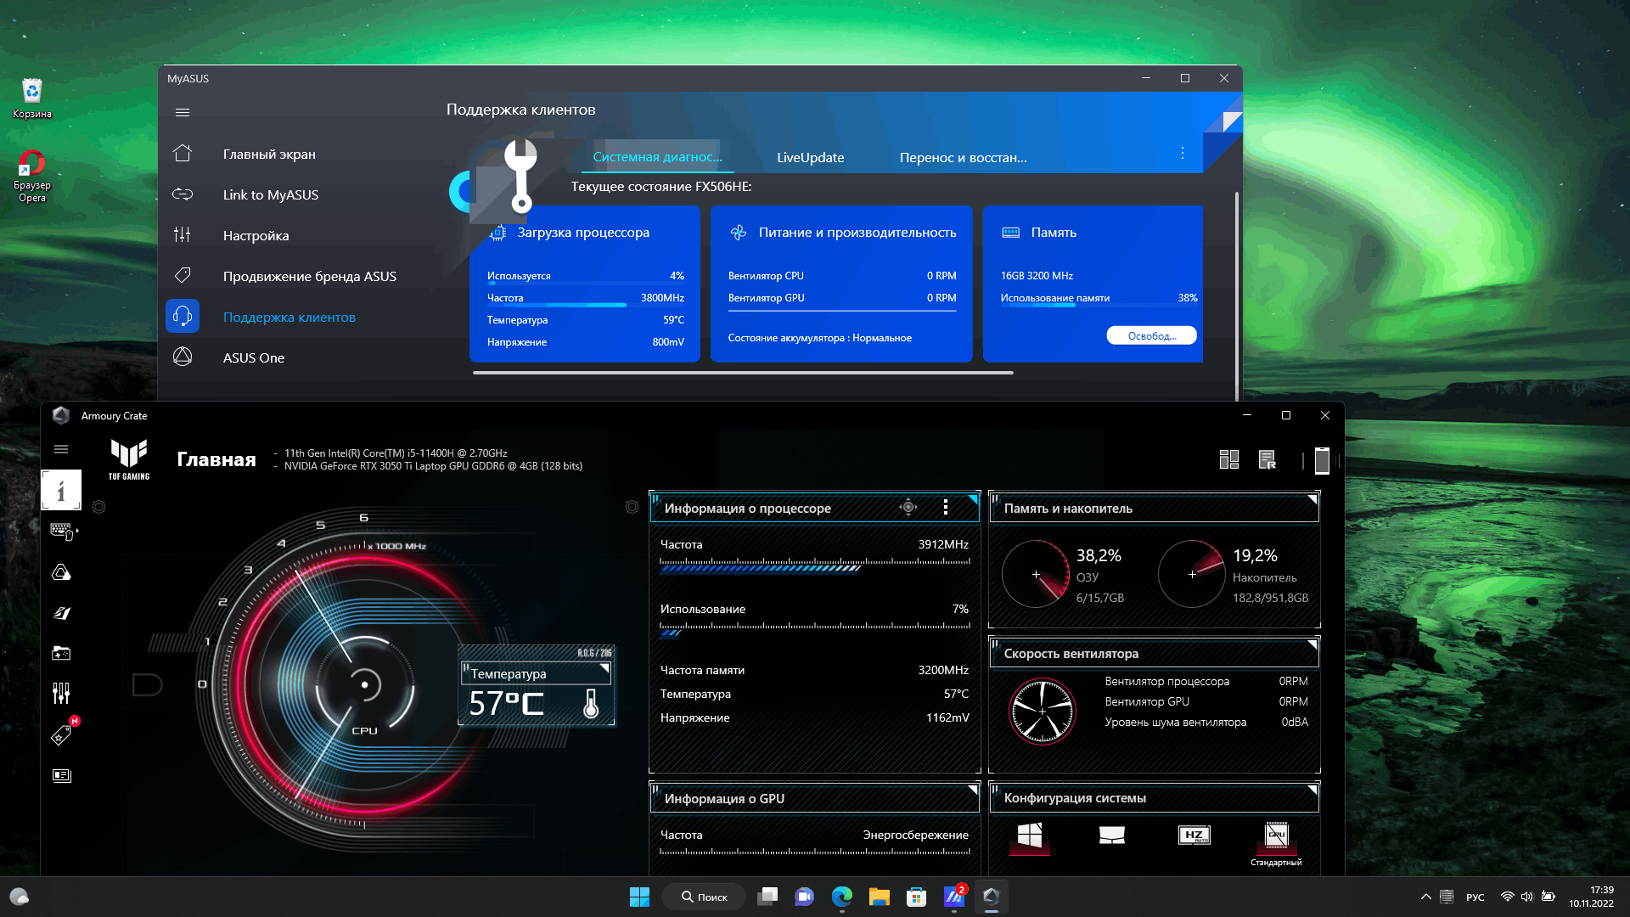Toggle HZ auto panel refresh icon

pos(1194,835)
